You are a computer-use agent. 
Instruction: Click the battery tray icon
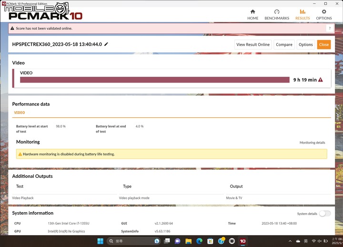(x=325, y=241)
